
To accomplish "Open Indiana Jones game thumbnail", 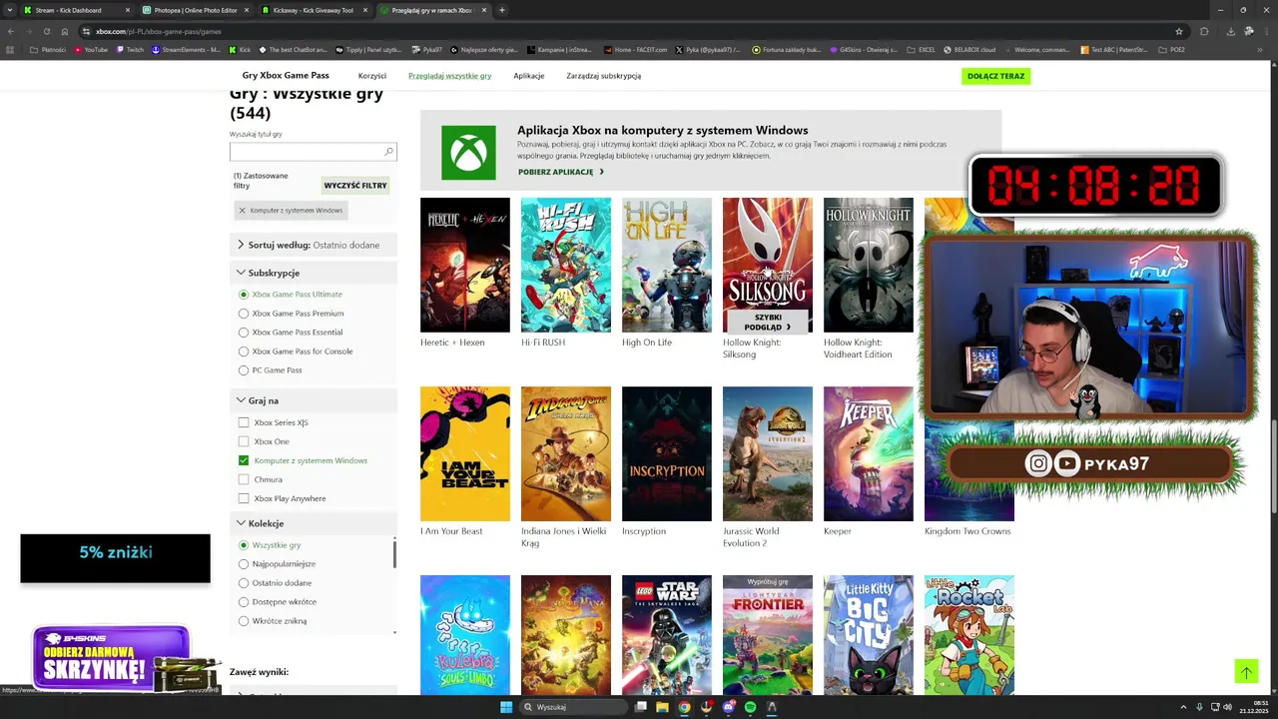I will (x=566, y=453).
